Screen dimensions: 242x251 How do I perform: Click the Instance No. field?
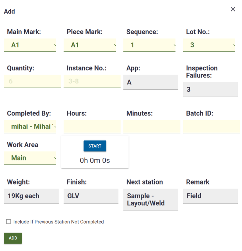point(92,81)
